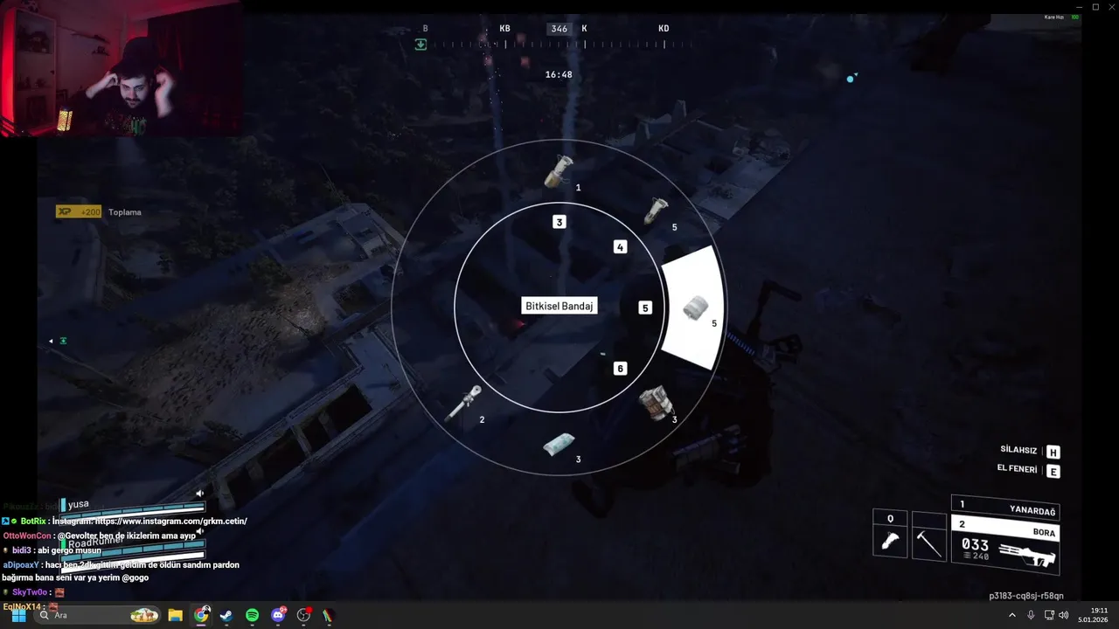Mute the yusa voice speaker icon
1119x629 pixels.
(x=199, y=494)
